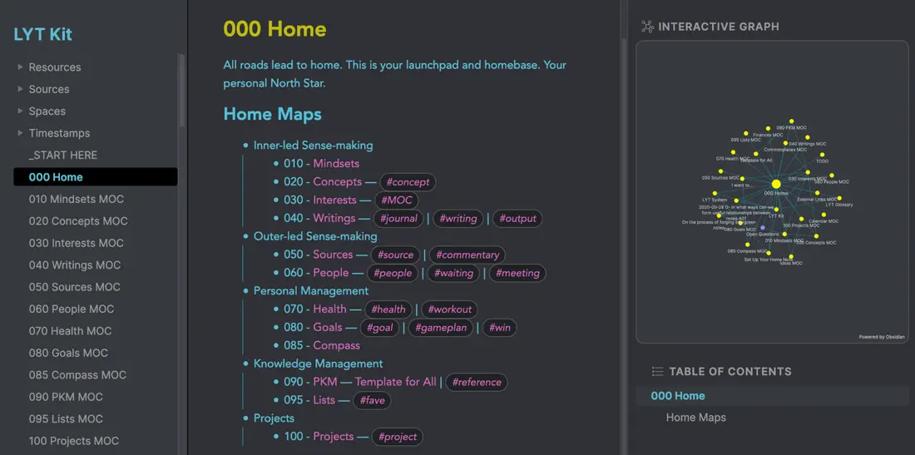Select the large 000 Home graph node
915x455 pixels.
(776, 184)
